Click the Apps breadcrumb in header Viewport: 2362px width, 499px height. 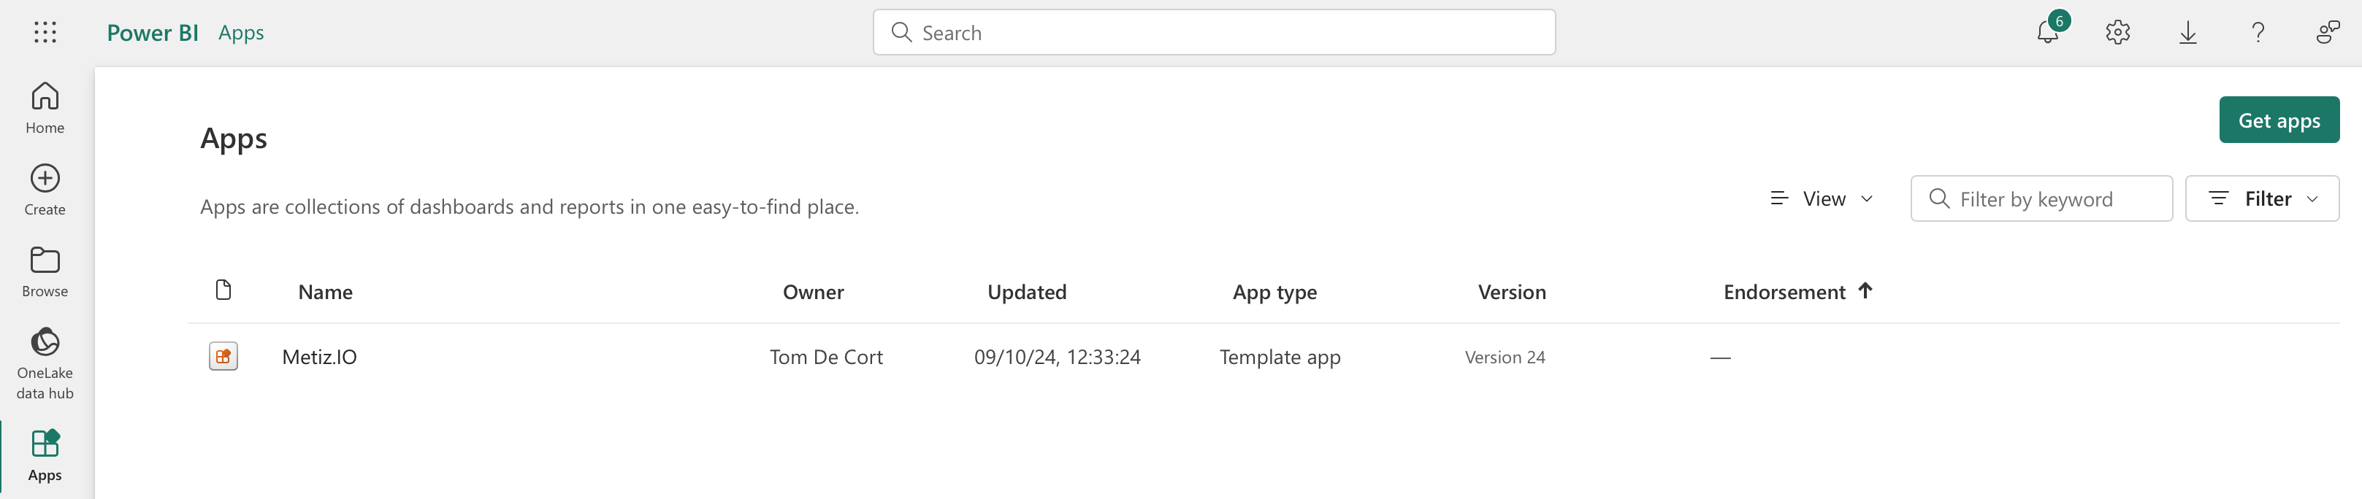tap(241, 33)
